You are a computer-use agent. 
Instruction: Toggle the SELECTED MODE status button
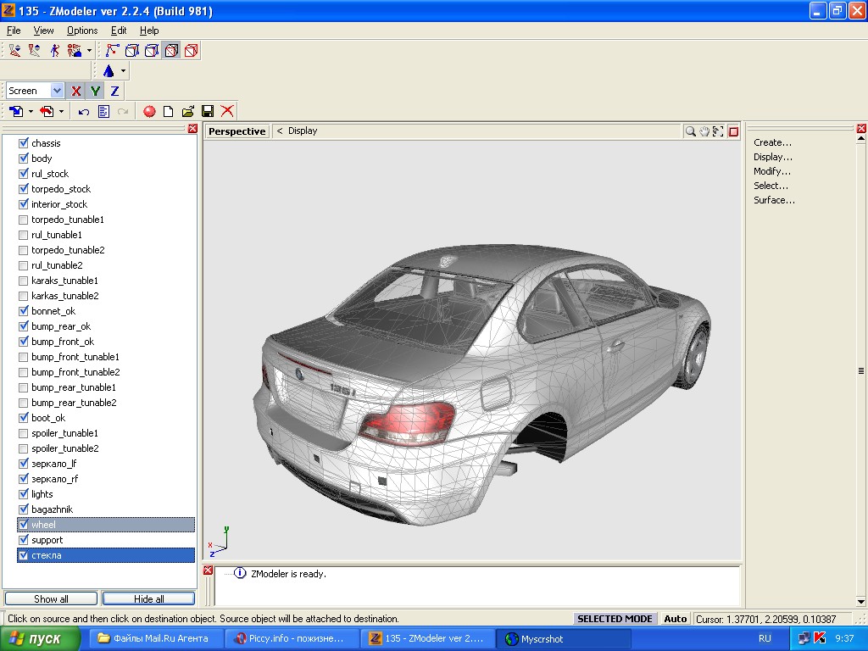pyautogui.click(x=615, y=618)
